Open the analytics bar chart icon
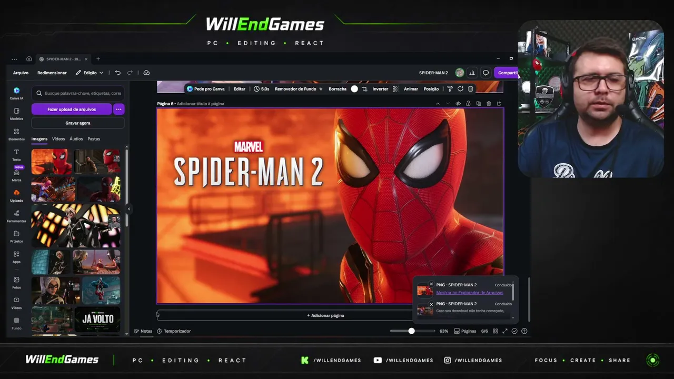The width and height of the screenshot is (674, 379). 472,73
